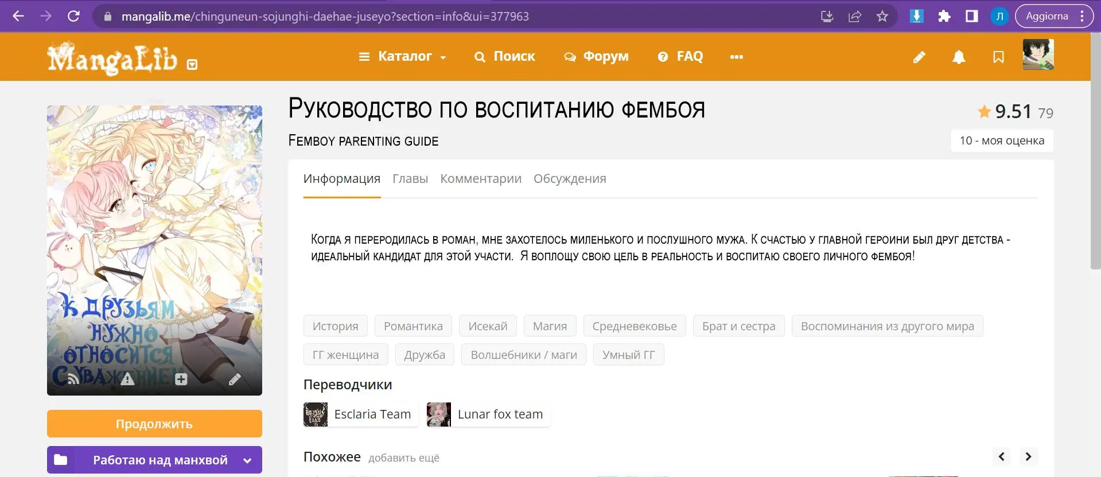Switch to the Главы tab

click(410, 179)
